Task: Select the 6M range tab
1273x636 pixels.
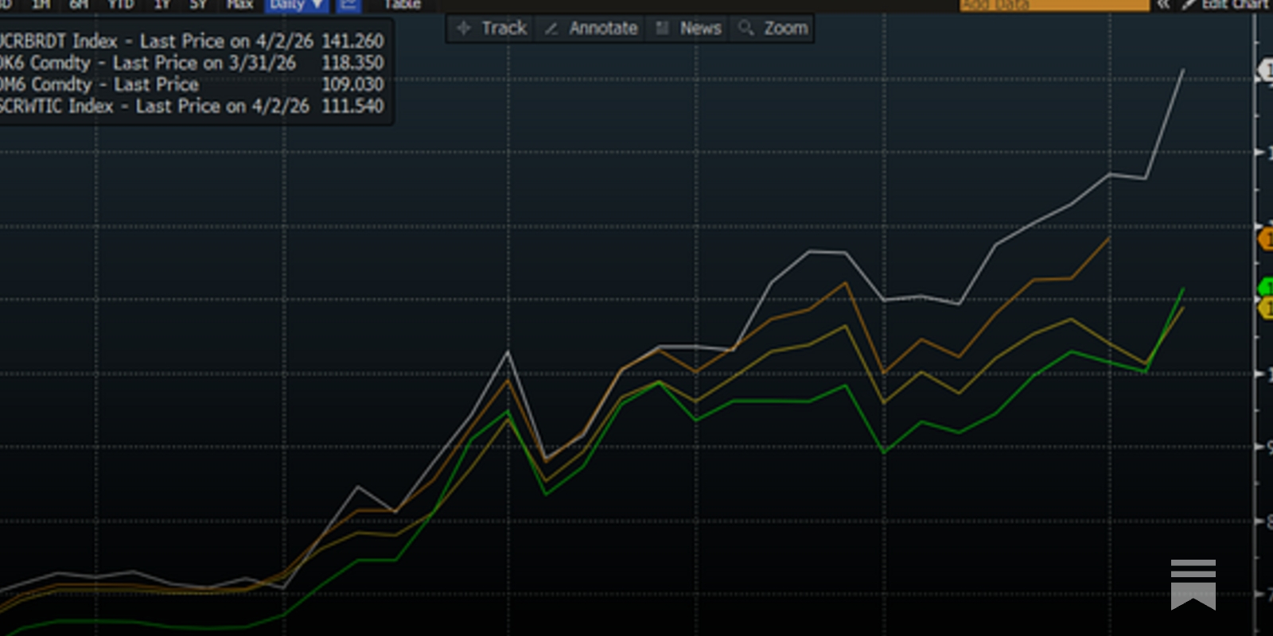Action: (x=79, y=5)
